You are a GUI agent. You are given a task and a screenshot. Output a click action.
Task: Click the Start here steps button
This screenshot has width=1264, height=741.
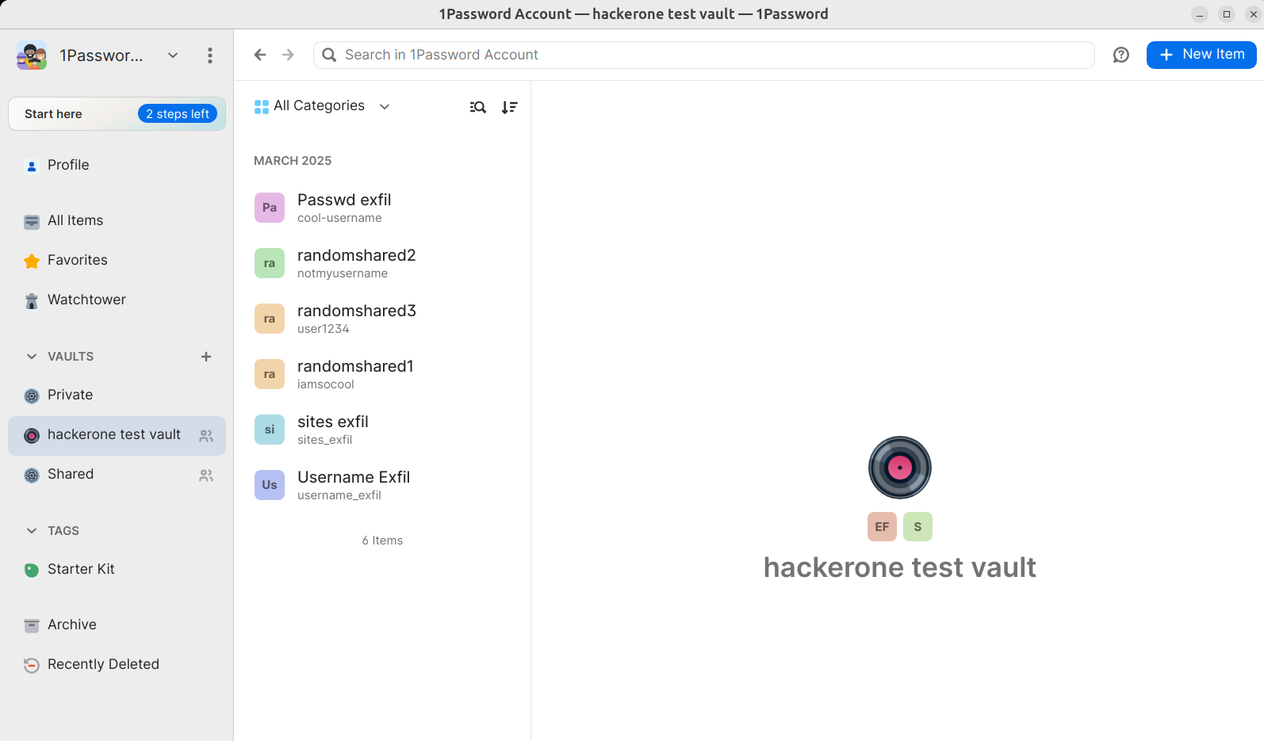117,114
